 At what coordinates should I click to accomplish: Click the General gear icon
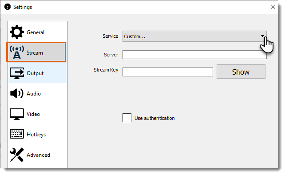click(x=17, y=32)
